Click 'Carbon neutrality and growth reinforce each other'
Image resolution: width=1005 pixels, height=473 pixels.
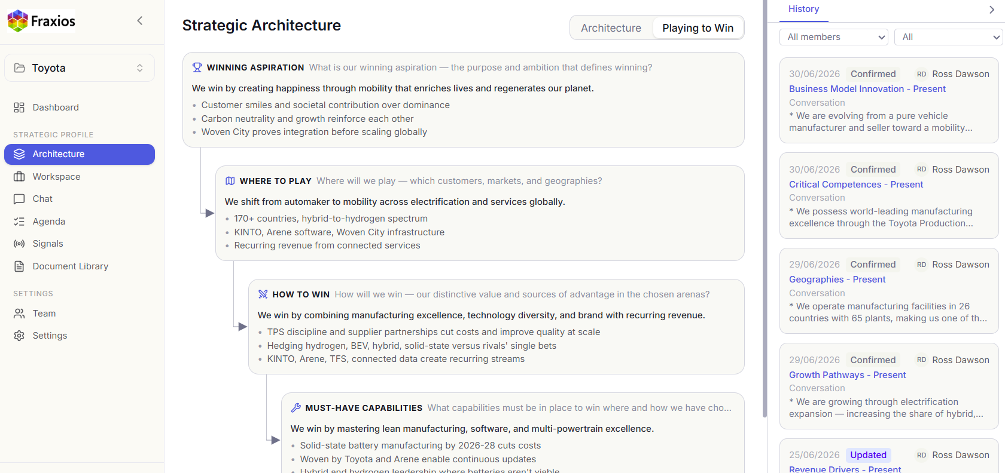coord(307,119)
